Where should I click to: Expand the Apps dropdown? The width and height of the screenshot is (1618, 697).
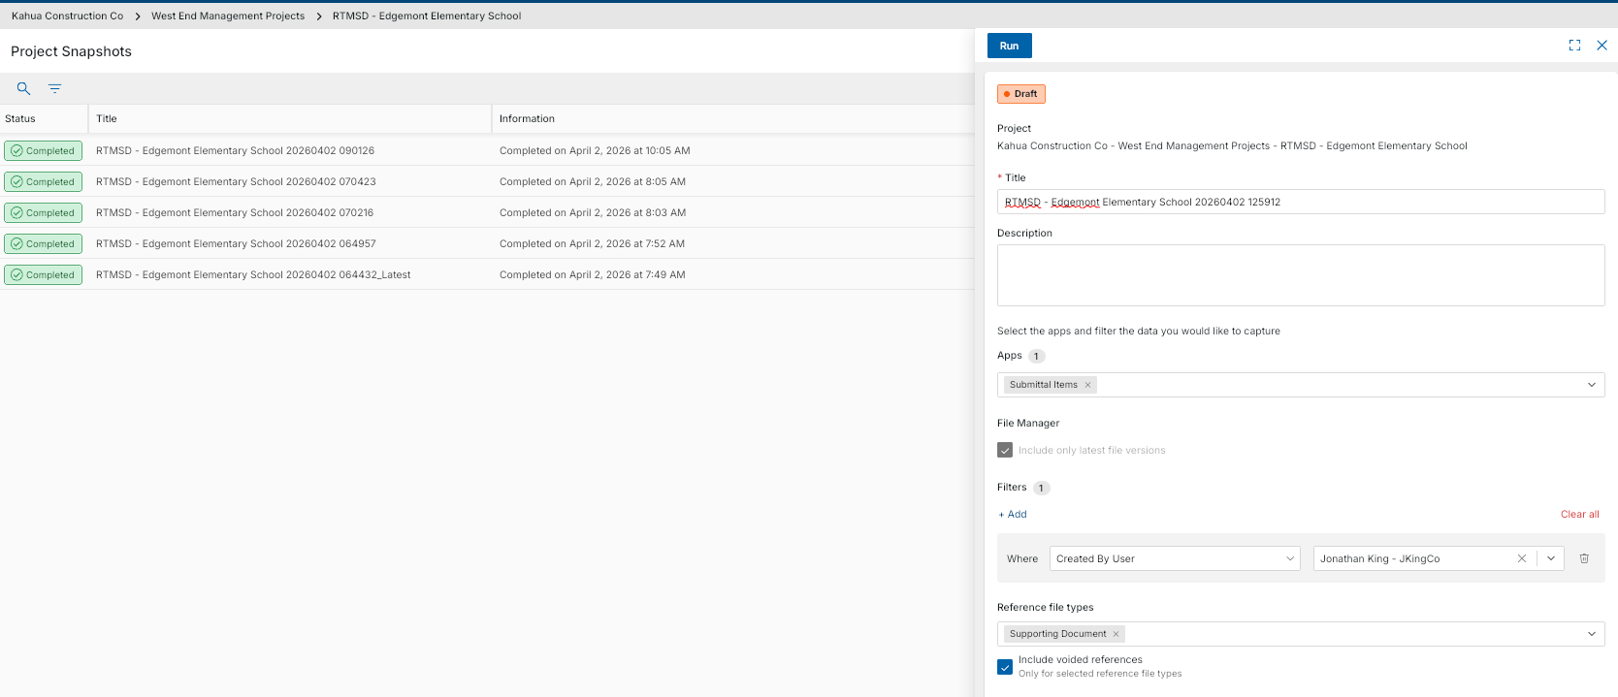click(1591, 385)
